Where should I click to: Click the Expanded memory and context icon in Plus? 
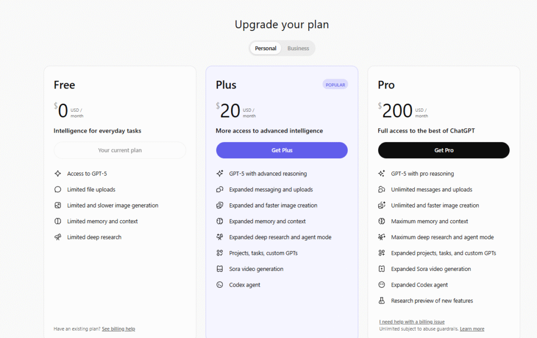pyautogui.click(x=220, y=221)
